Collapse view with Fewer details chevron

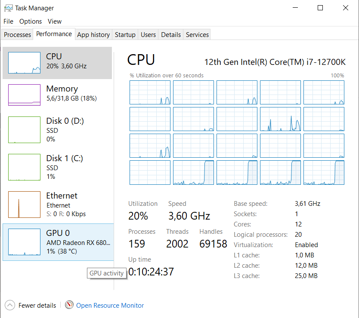point(10,305)
